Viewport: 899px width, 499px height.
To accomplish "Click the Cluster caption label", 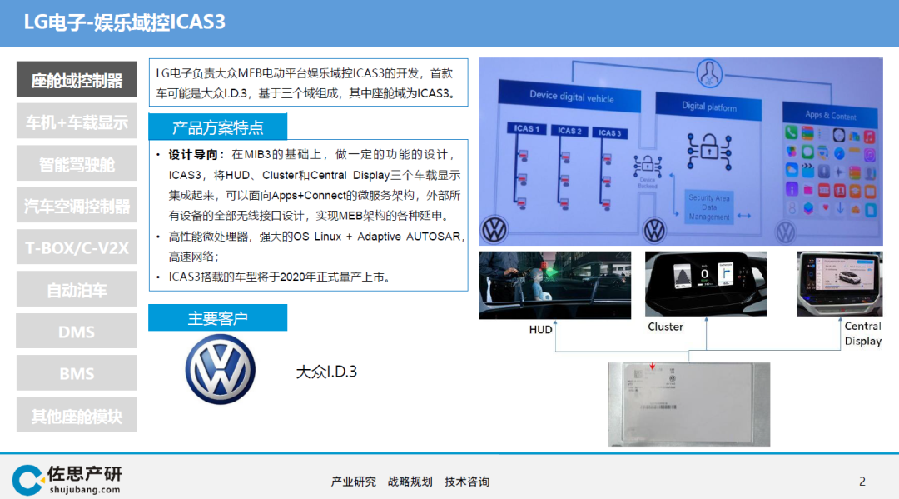I will (x=666, y=327).
